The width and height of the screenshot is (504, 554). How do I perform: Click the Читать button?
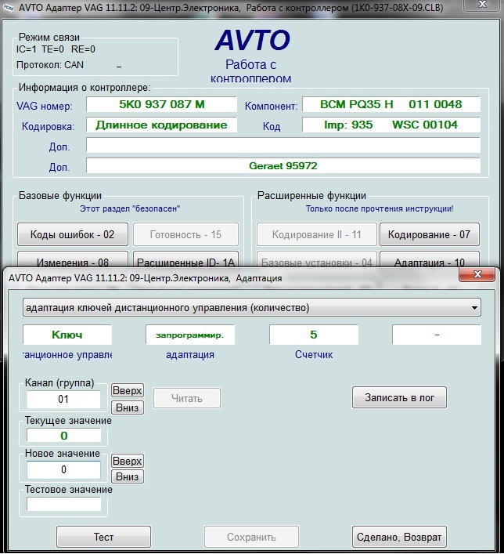[187, 398]
